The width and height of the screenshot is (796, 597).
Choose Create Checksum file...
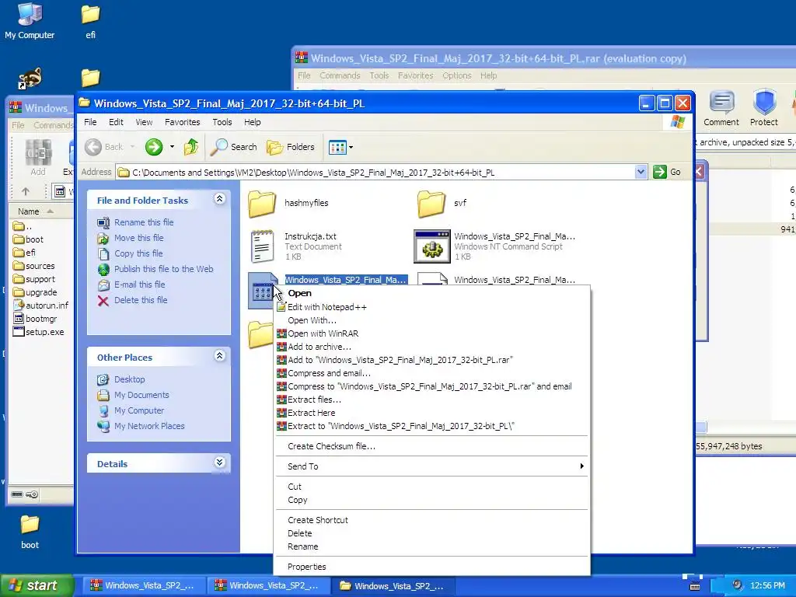click(331, 446)
